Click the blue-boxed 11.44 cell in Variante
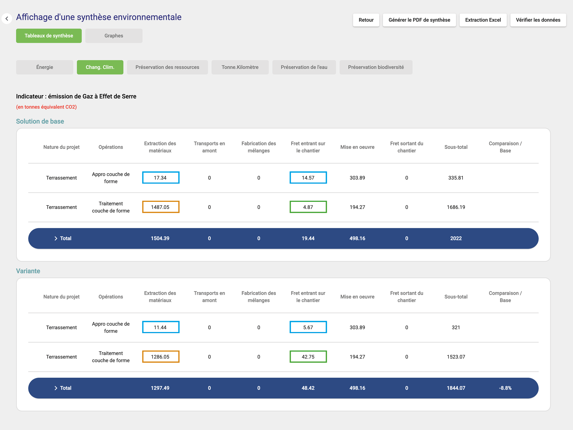 click(x=161, y=327)
